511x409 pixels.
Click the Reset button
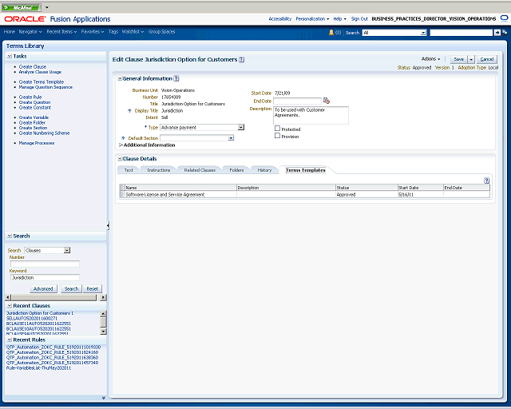93,288
